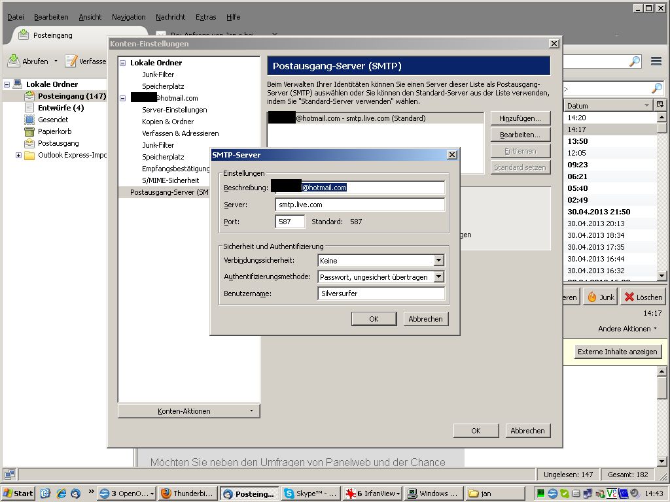Image resolution: width=670 pixels, height=502 pixels.
Task: Click the Abrufen mail download icon
Action: coord(14,61)
